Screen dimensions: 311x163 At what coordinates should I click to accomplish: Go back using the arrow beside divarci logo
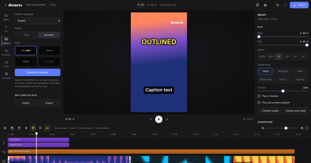pyautogui.click(x=6, y=5)
